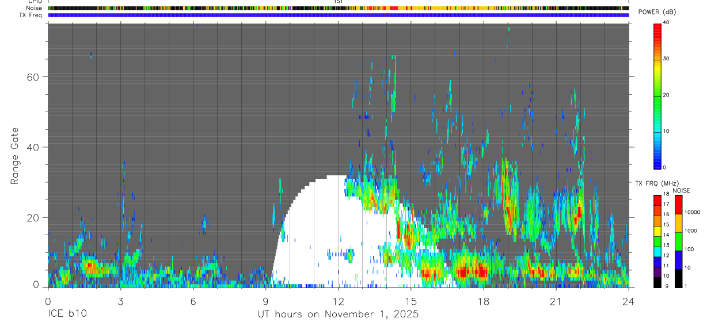Click the Noise indicator strip at top
Viewport: 707px width, 326px height.
[x=338, y=8]
